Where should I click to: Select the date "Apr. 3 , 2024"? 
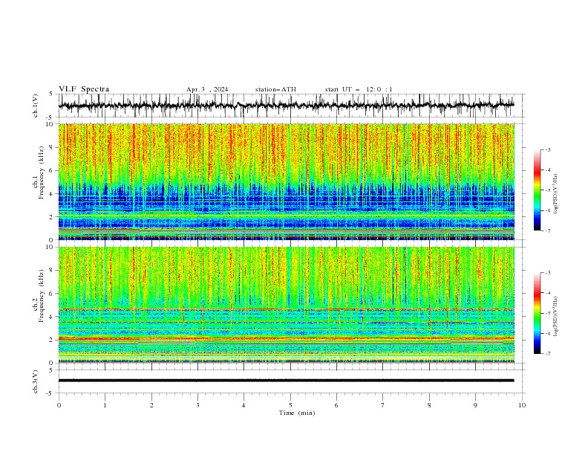[207, 89]
